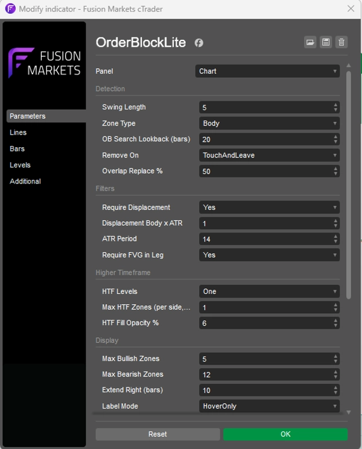
Task: Click the info icon beside OrderBlockLite
Action: [199, 43]
